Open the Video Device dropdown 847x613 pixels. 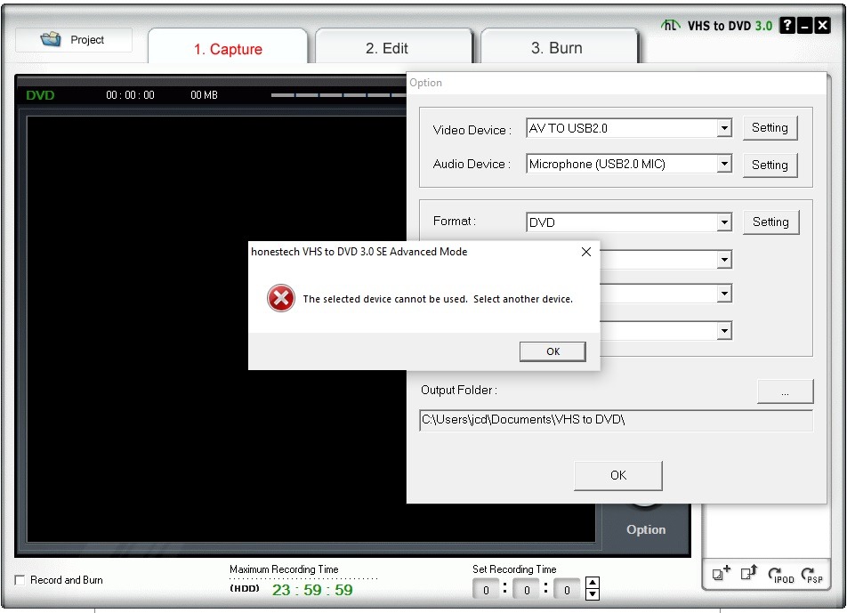click(724, 128)
